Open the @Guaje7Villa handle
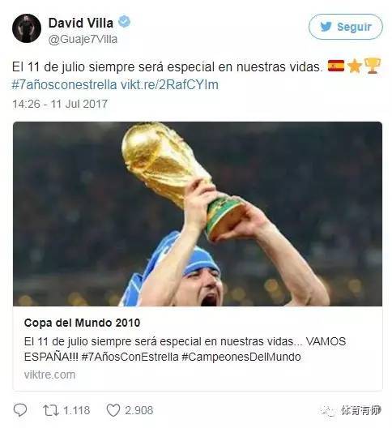 click(83, 39)
